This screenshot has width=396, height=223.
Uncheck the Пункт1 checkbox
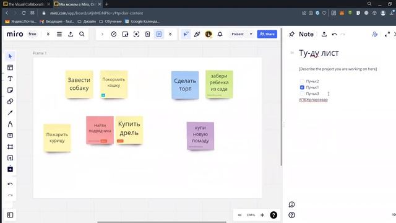(x=302, y=87)
